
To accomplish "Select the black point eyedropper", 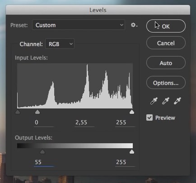I will 154,101.
